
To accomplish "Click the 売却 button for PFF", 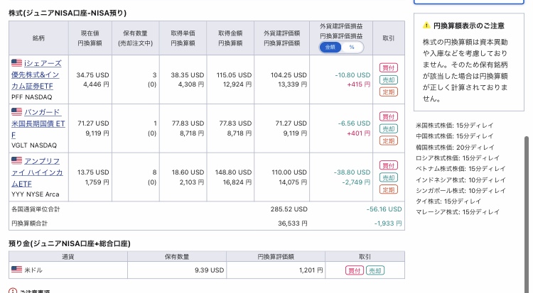I will coord(389,79).
